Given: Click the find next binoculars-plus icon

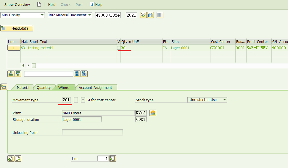Looking at the screenshot, I should [84, 74].
